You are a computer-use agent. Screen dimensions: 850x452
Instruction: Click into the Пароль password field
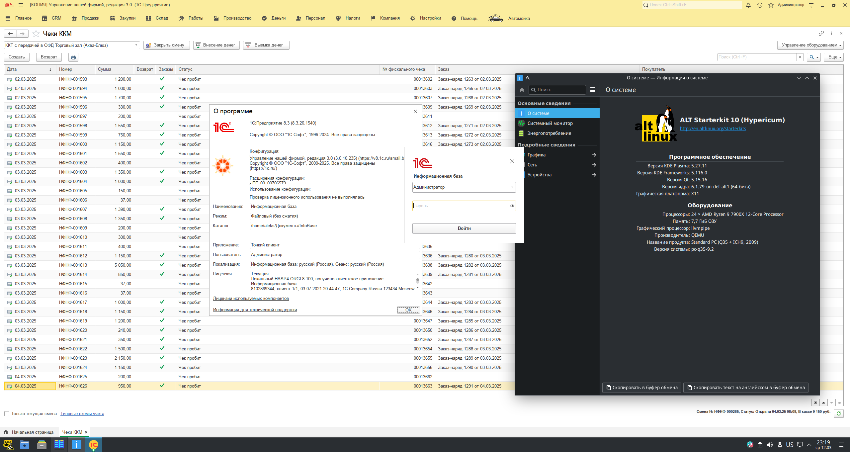(x=460, y=206)
